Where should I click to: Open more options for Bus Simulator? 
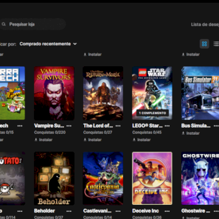(x=216, y=126)
